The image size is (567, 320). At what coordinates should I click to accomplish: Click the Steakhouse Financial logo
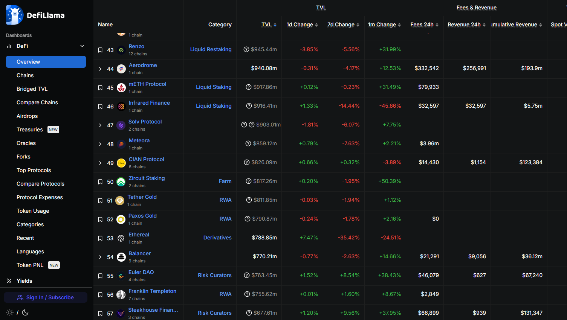(x=121, y=314)
